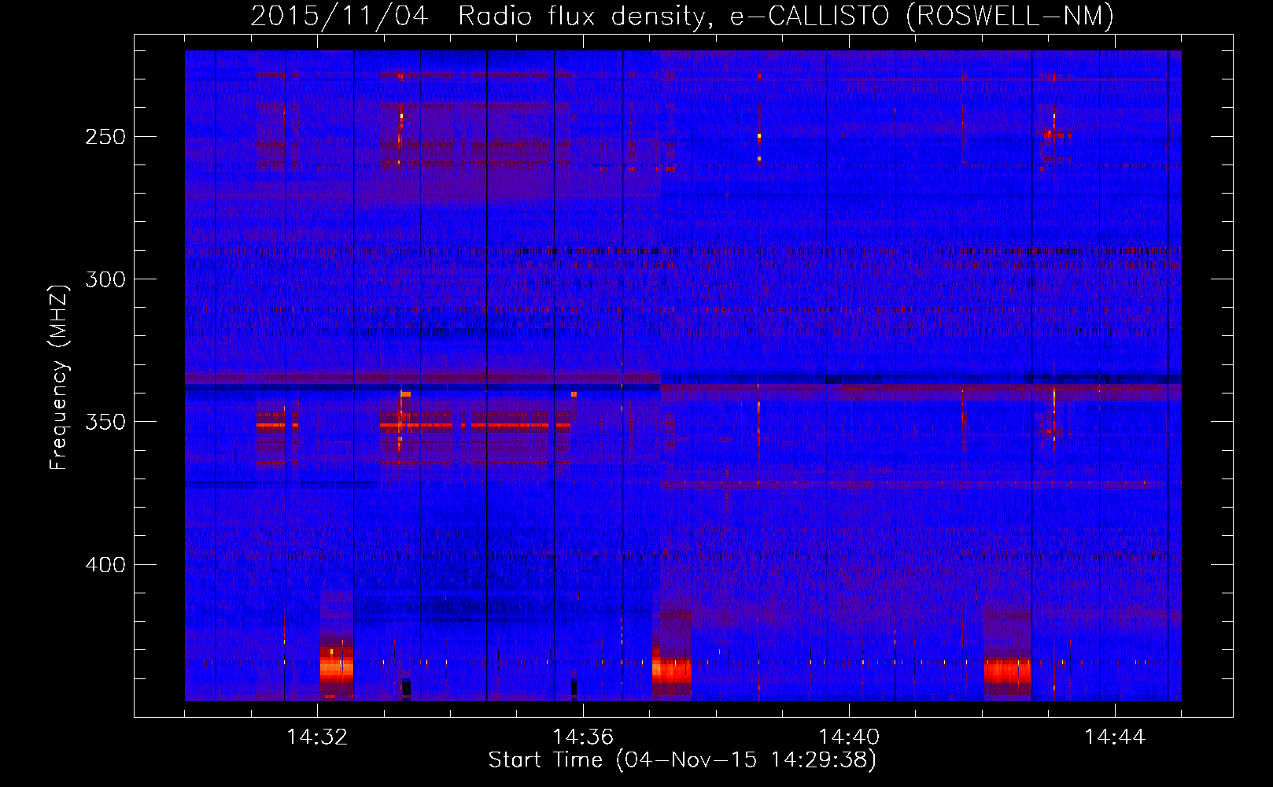
Task: Click the bright red burst near 14:32 at the bottom
Action: coord(337,669)
